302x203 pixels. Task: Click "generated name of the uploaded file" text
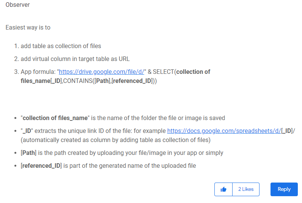[148, 166]
